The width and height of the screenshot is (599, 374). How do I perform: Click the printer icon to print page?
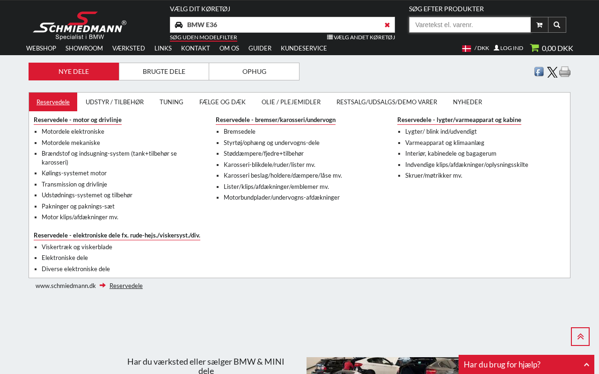[565, 72]
